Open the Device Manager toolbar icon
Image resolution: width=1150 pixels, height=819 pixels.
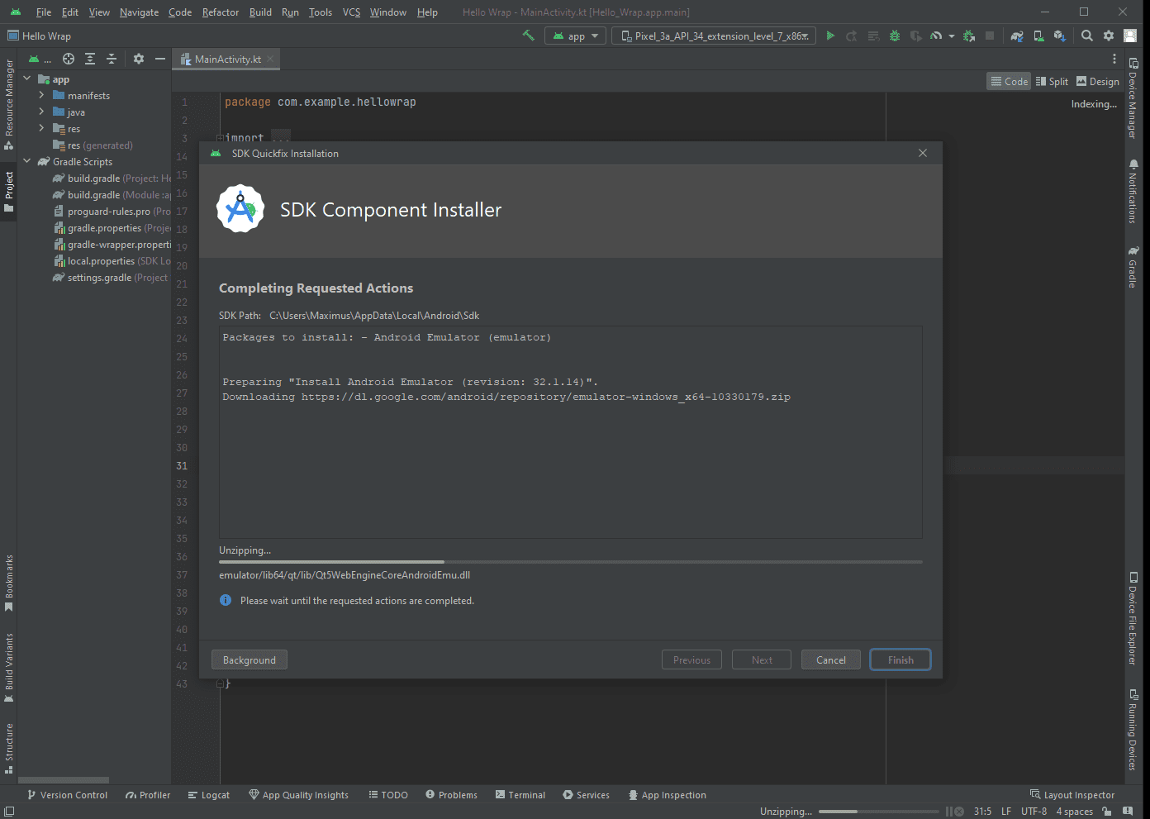1038,36
